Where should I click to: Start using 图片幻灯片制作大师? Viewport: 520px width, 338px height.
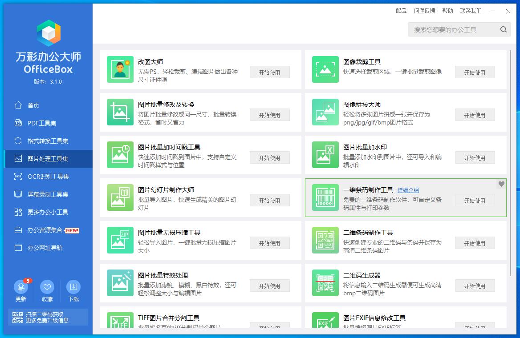[x=270, y=201]
